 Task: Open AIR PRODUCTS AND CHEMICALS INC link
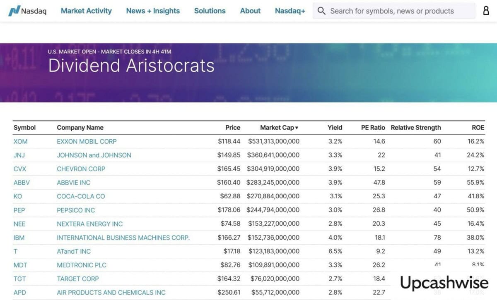111,292
